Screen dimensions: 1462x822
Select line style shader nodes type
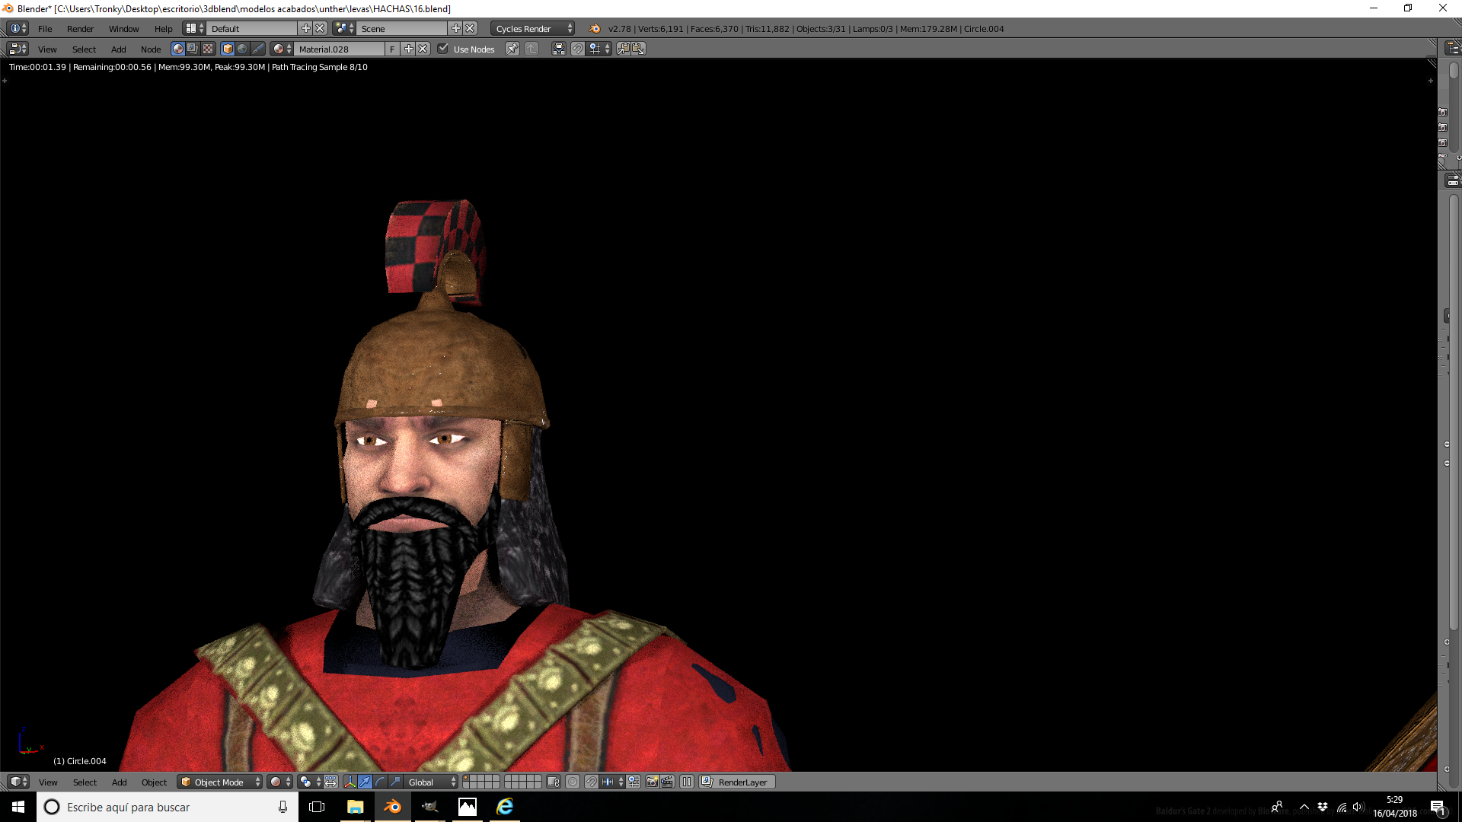pyautogui.click(x=258, y=49)
